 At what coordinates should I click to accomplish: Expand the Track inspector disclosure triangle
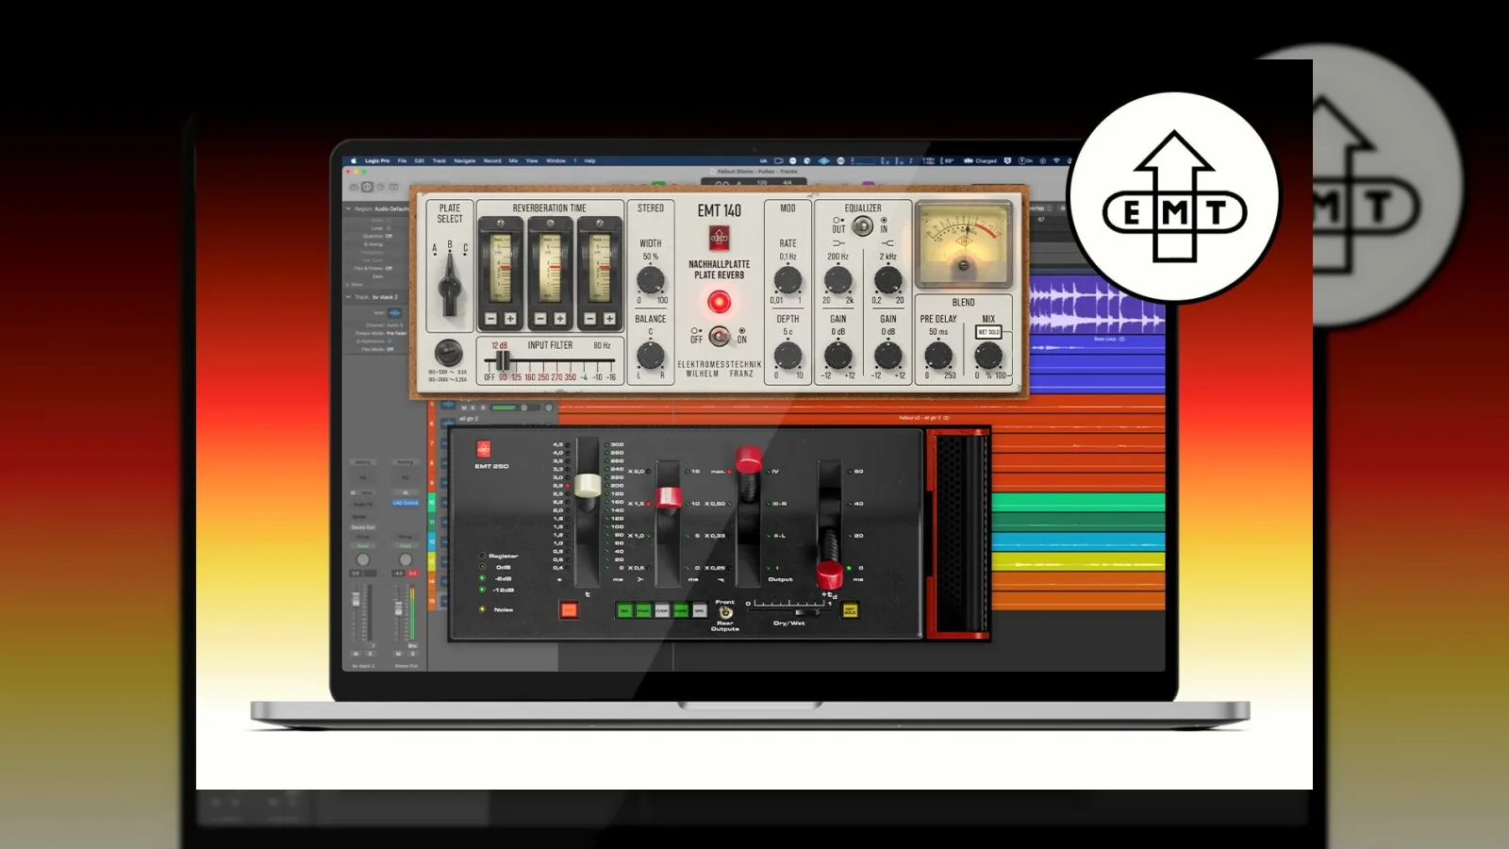tap(348, 297)
